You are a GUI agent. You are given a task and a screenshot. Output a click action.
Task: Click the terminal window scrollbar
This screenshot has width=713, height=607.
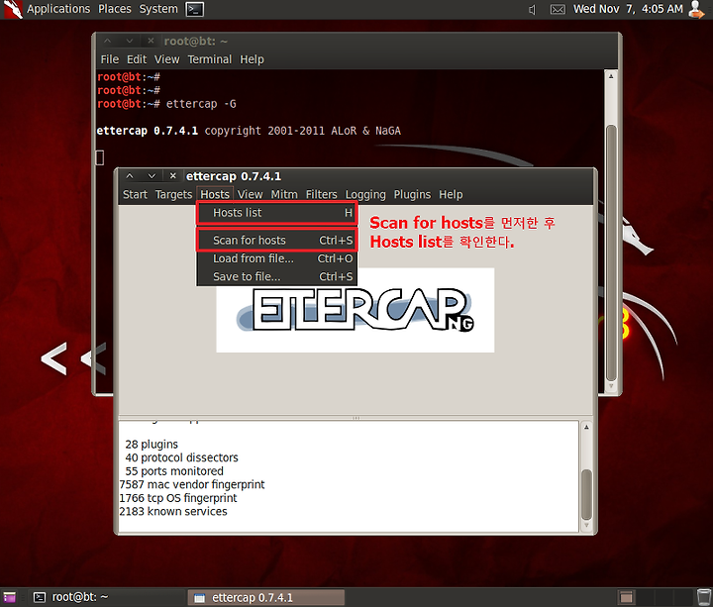pyautogui.click(x=612, y=253)
